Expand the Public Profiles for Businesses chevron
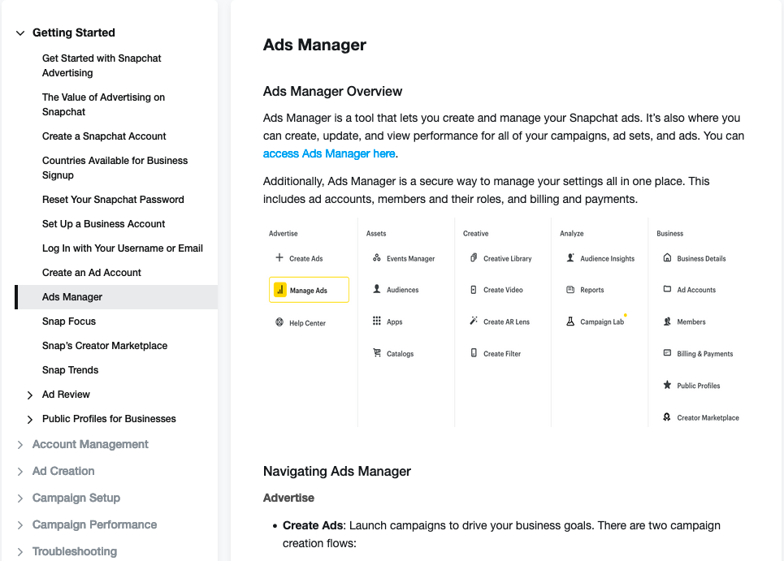 (30, 420)
